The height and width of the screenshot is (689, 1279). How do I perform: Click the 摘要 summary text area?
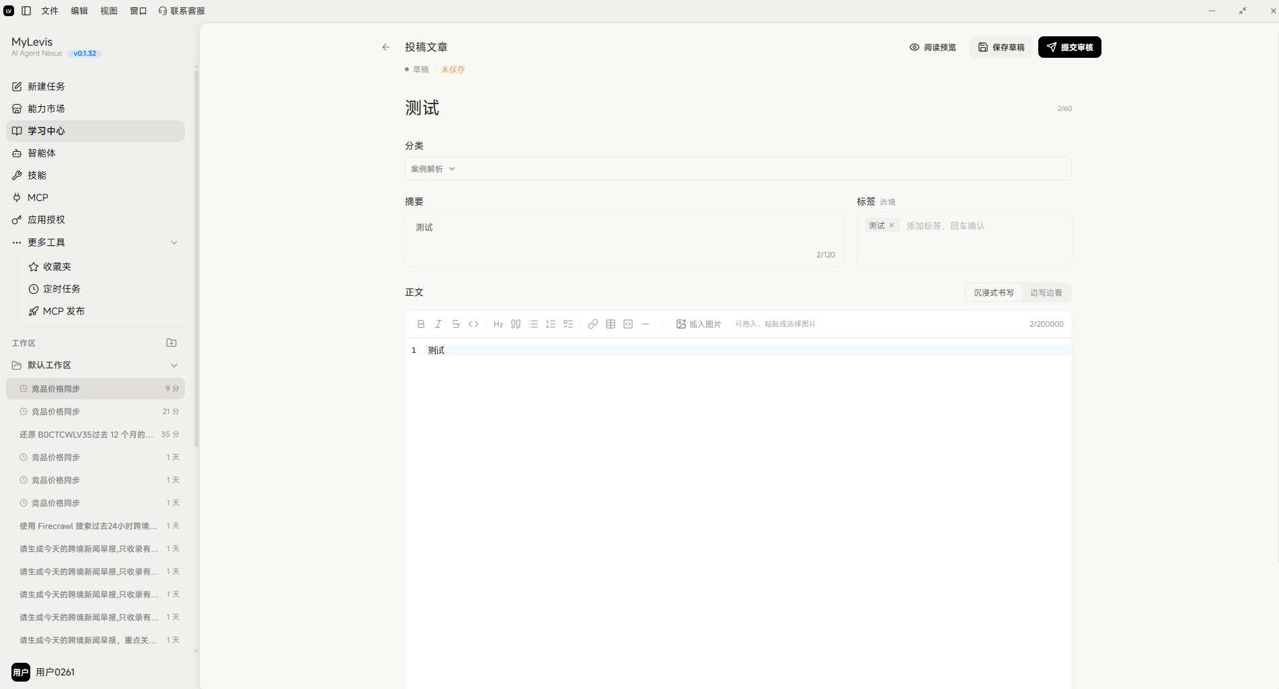624,239
